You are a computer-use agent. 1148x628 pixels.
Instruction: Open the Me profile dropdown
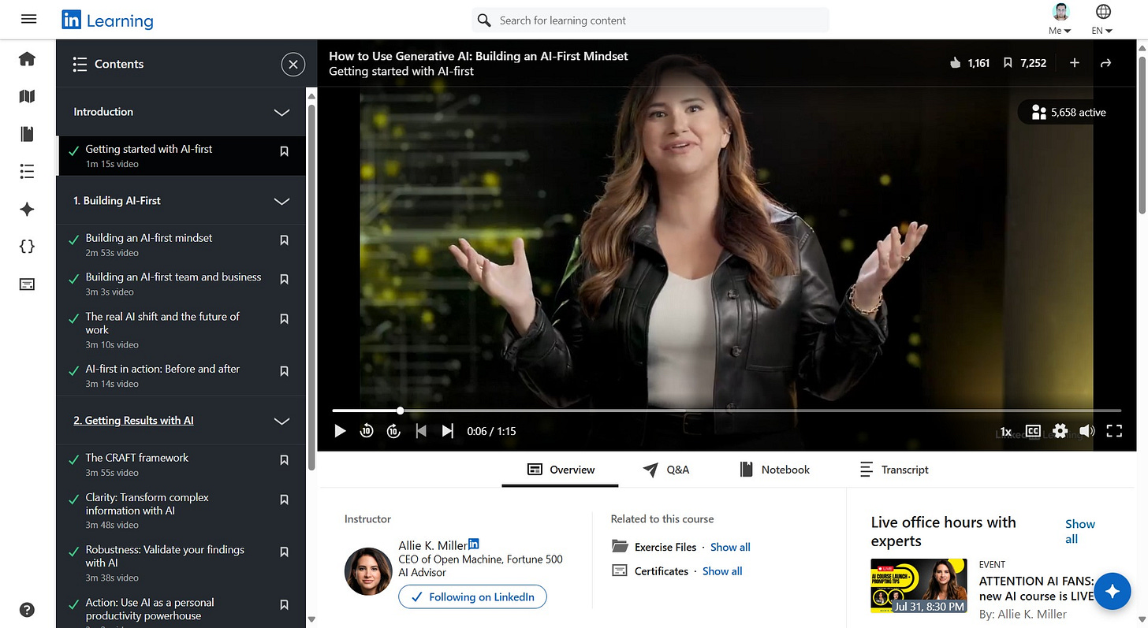coord(1062,20)
